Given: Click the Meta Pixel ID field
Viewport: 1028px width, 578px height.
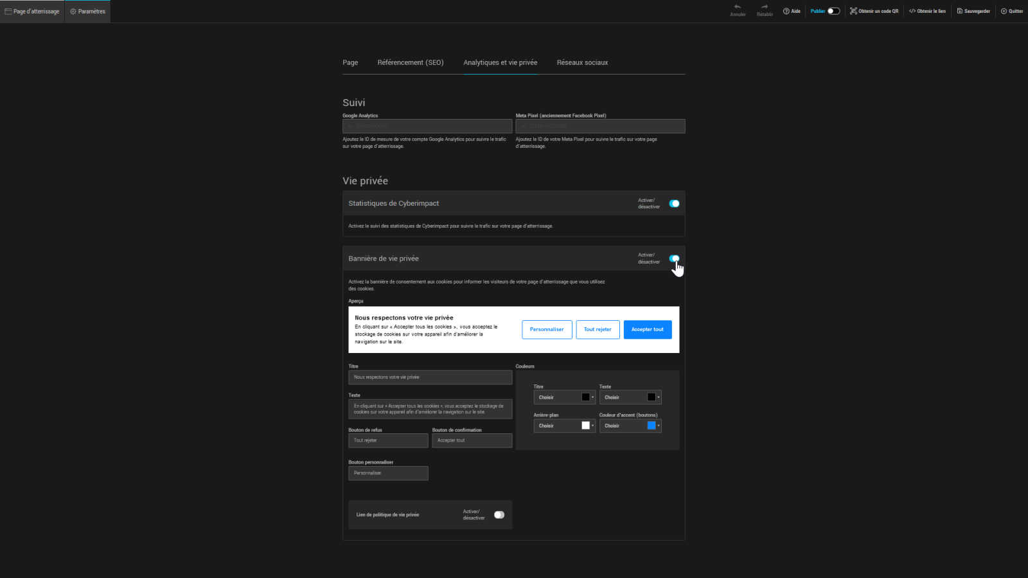Looking at the screenshot, I should tap(600, 126).
